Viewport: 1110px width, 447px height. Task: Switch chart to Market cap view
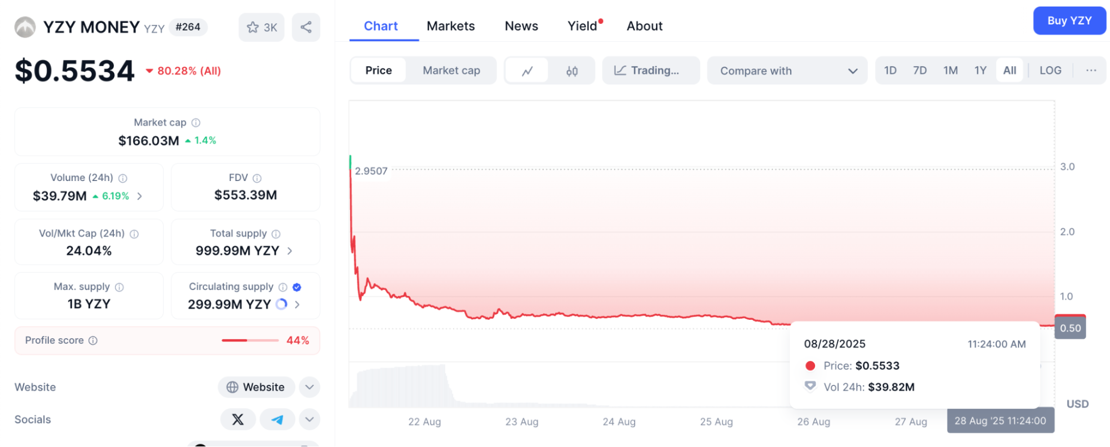[x=451, y=71]
